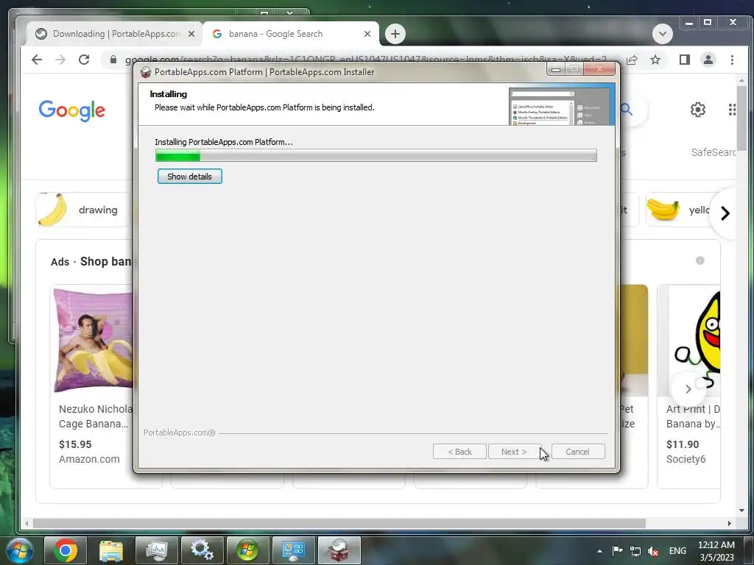The width and height of the screenshot is (754, 565).
Task: Open Chrome three-dot menu
Action: tap(732, 60)
